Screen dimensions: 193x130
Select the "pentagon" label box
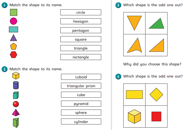(x=81, y=30)
